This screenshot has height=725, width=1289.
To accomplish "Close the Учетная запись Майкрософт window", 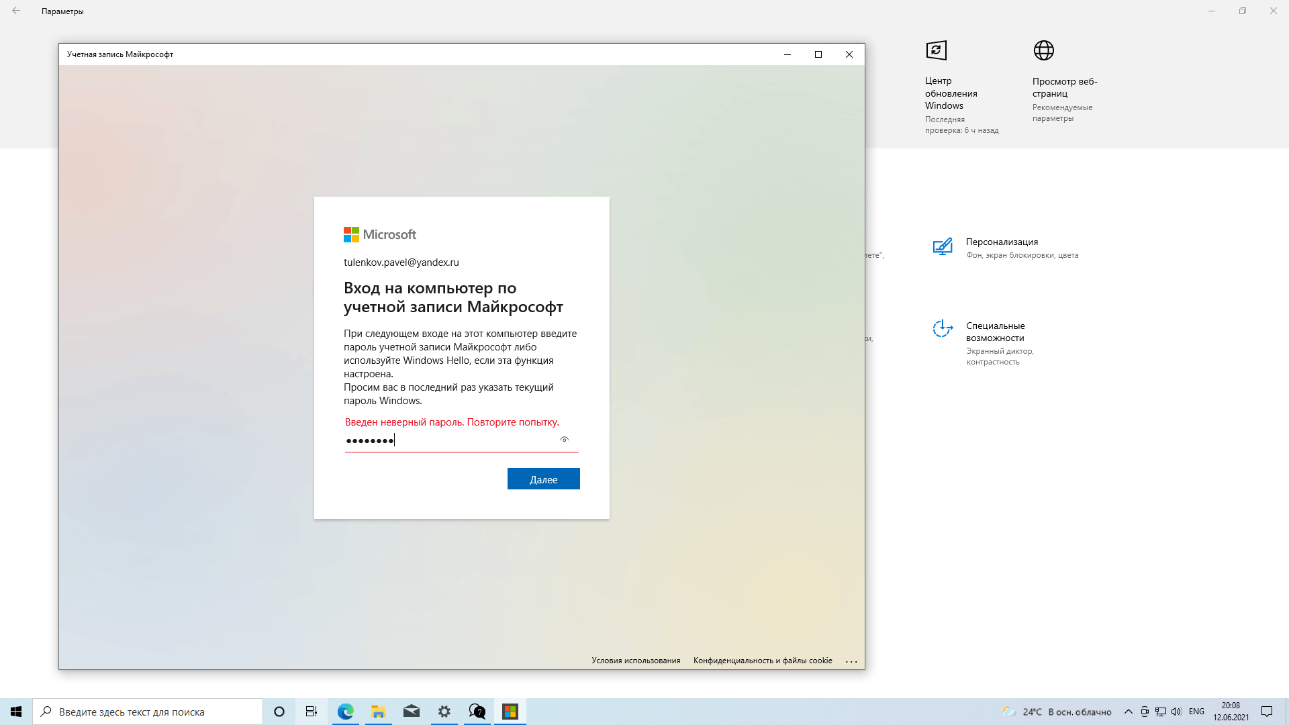I will (x=849, y=54).
